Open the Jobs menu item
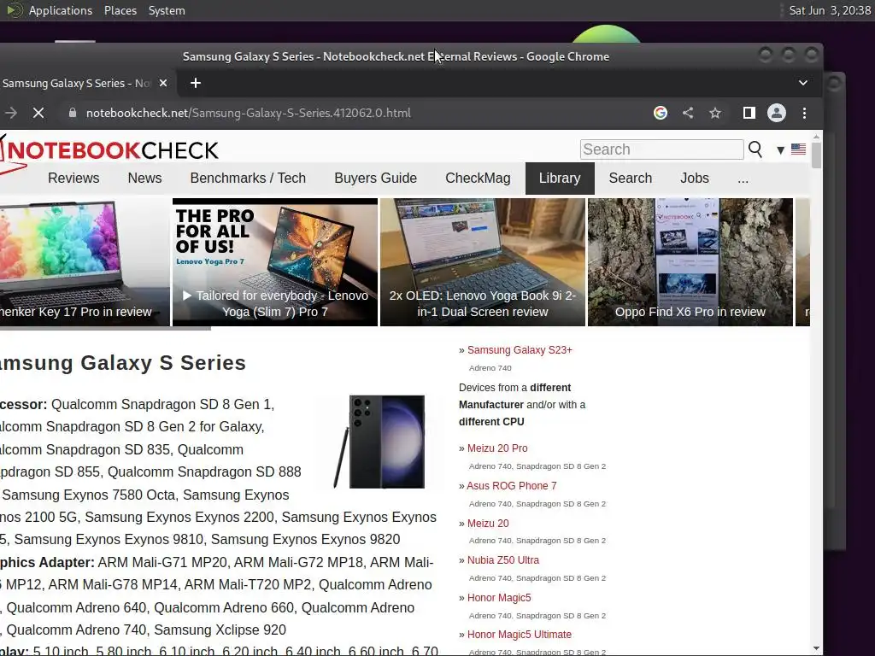Image resolution: width=875 pixels, height=656 pixels. 694,178
